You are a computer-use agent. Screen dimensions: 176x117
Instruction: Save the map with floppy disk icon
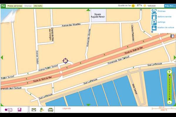click(19, 110)
